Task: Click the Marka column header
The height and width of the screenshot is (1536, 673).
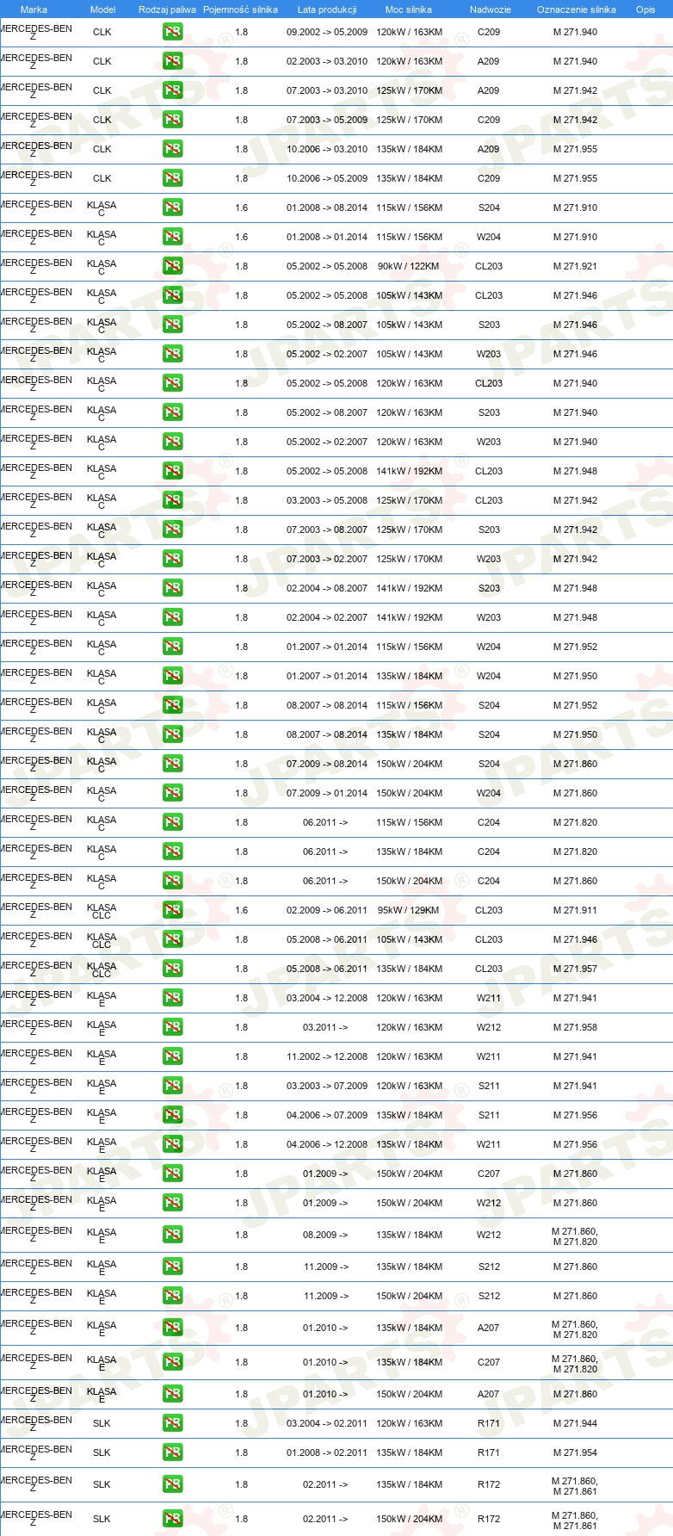Action: 34,9
